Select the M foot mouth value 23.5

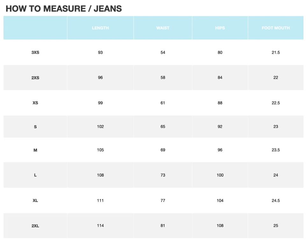tap(275, 150)
